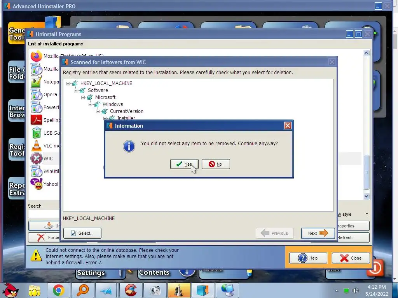
Task: Maximize the Uninstall Programs window
Action: (358, 34)
